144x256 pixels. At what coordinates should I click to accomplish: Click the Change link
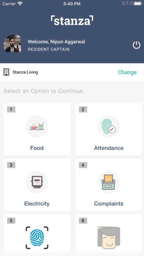(127, 72)
